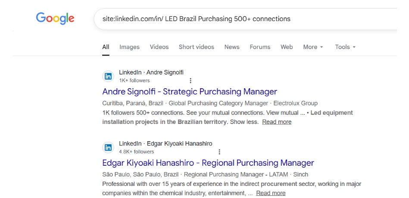Click the Google logo

[55, 19]
